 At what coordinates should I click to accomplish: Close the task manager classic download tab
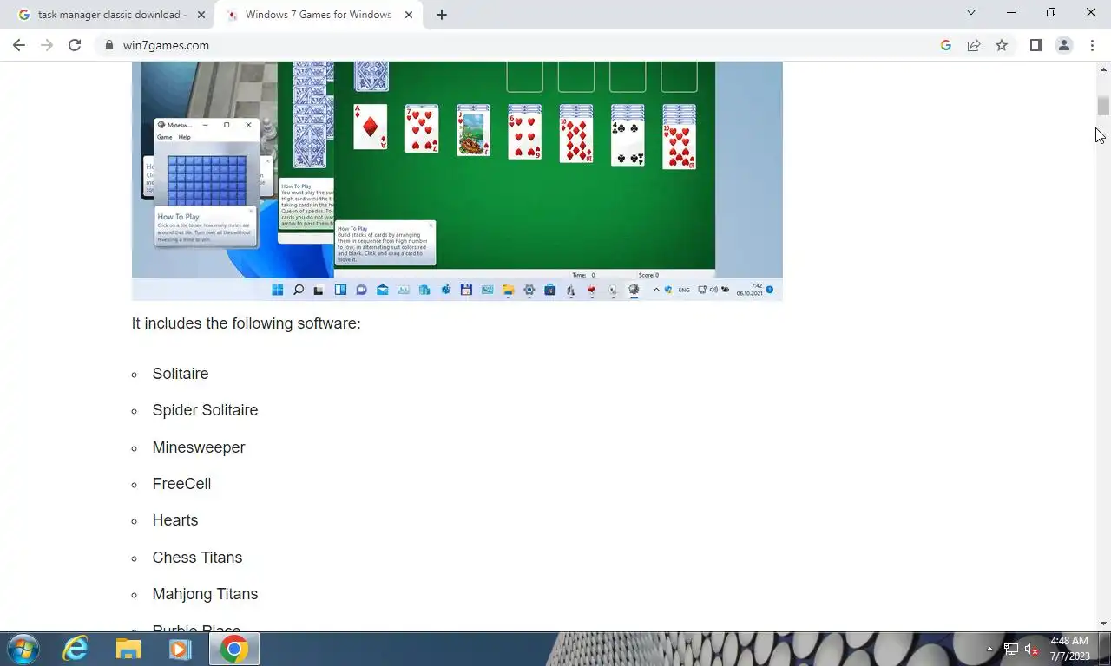(201, 15)
